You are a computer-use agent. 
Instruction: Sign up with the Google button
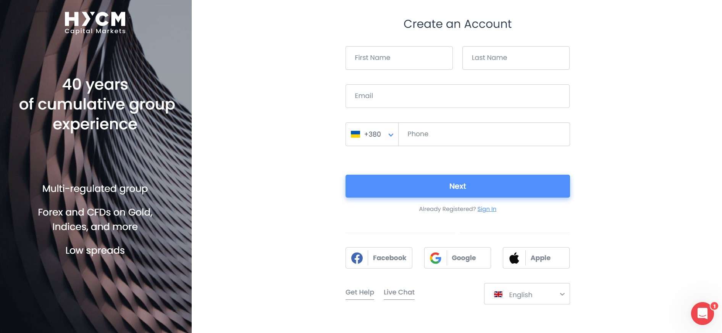pos(457,258)
